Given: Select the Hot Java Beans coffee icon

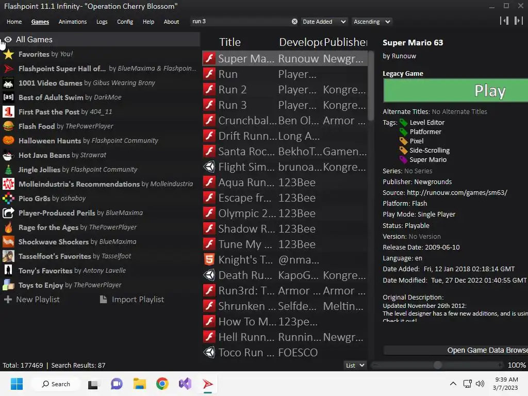Looking at the screenshot, I should click(8, 155).
